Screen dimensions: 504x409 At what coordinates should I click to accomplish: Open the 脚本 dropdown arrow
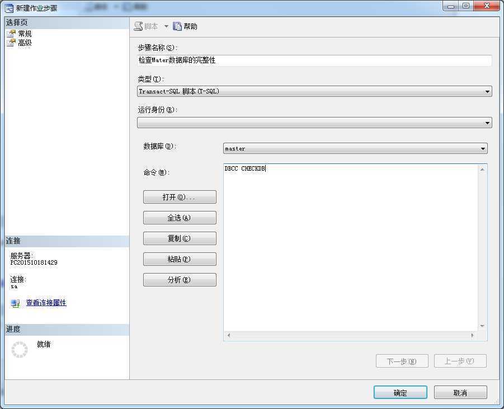(166, 26)
